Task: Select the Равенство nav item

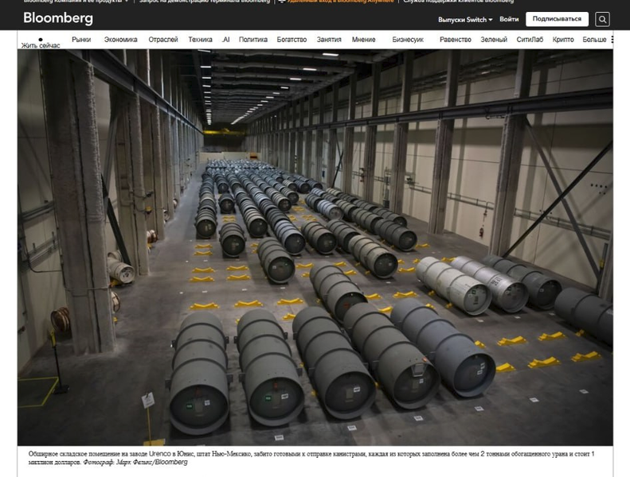Action: (x=456, y=39)
